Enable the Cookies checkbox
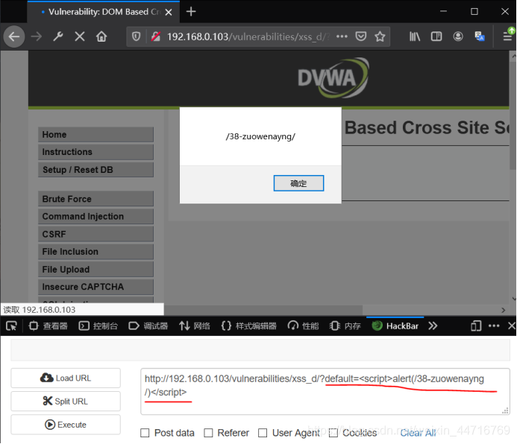 tap(333, 433)
